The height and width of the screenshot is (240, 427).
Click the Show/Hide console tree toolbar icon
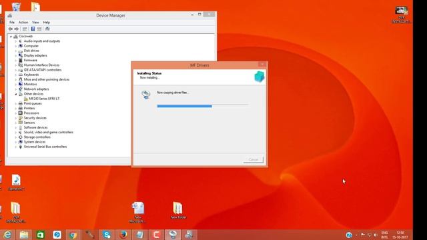tap(25, 29)
